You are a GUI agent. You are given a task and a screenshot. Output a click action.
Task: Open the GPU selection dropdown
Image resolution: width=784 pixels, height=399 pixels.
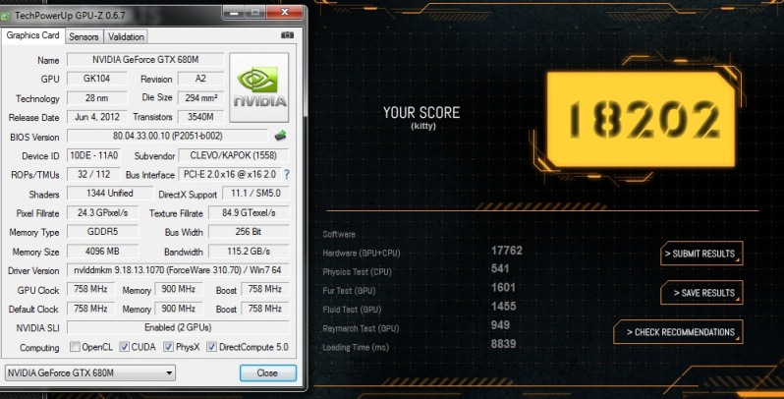[x=90, y=373]
